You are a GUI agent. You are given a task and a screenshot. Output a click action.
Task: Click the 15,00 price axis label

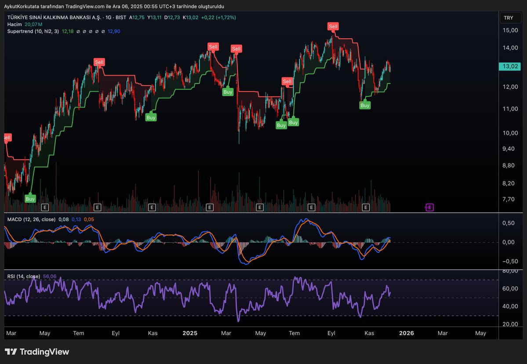point(510,30)
